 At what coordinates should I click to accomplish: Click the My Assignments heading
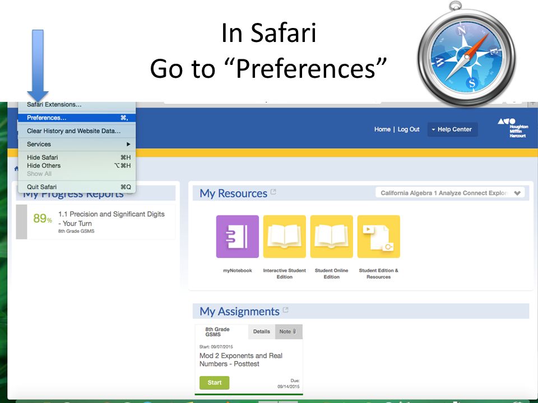tap(239, 311)
